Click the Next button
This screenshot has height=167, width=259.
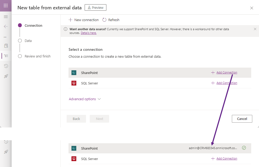click(99, 119)
